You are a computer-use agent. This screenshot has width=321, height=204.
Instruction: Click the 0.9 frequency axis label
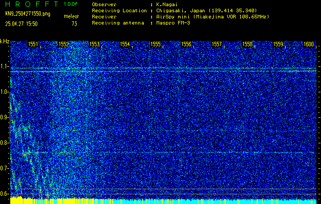(x=4, y=117)
